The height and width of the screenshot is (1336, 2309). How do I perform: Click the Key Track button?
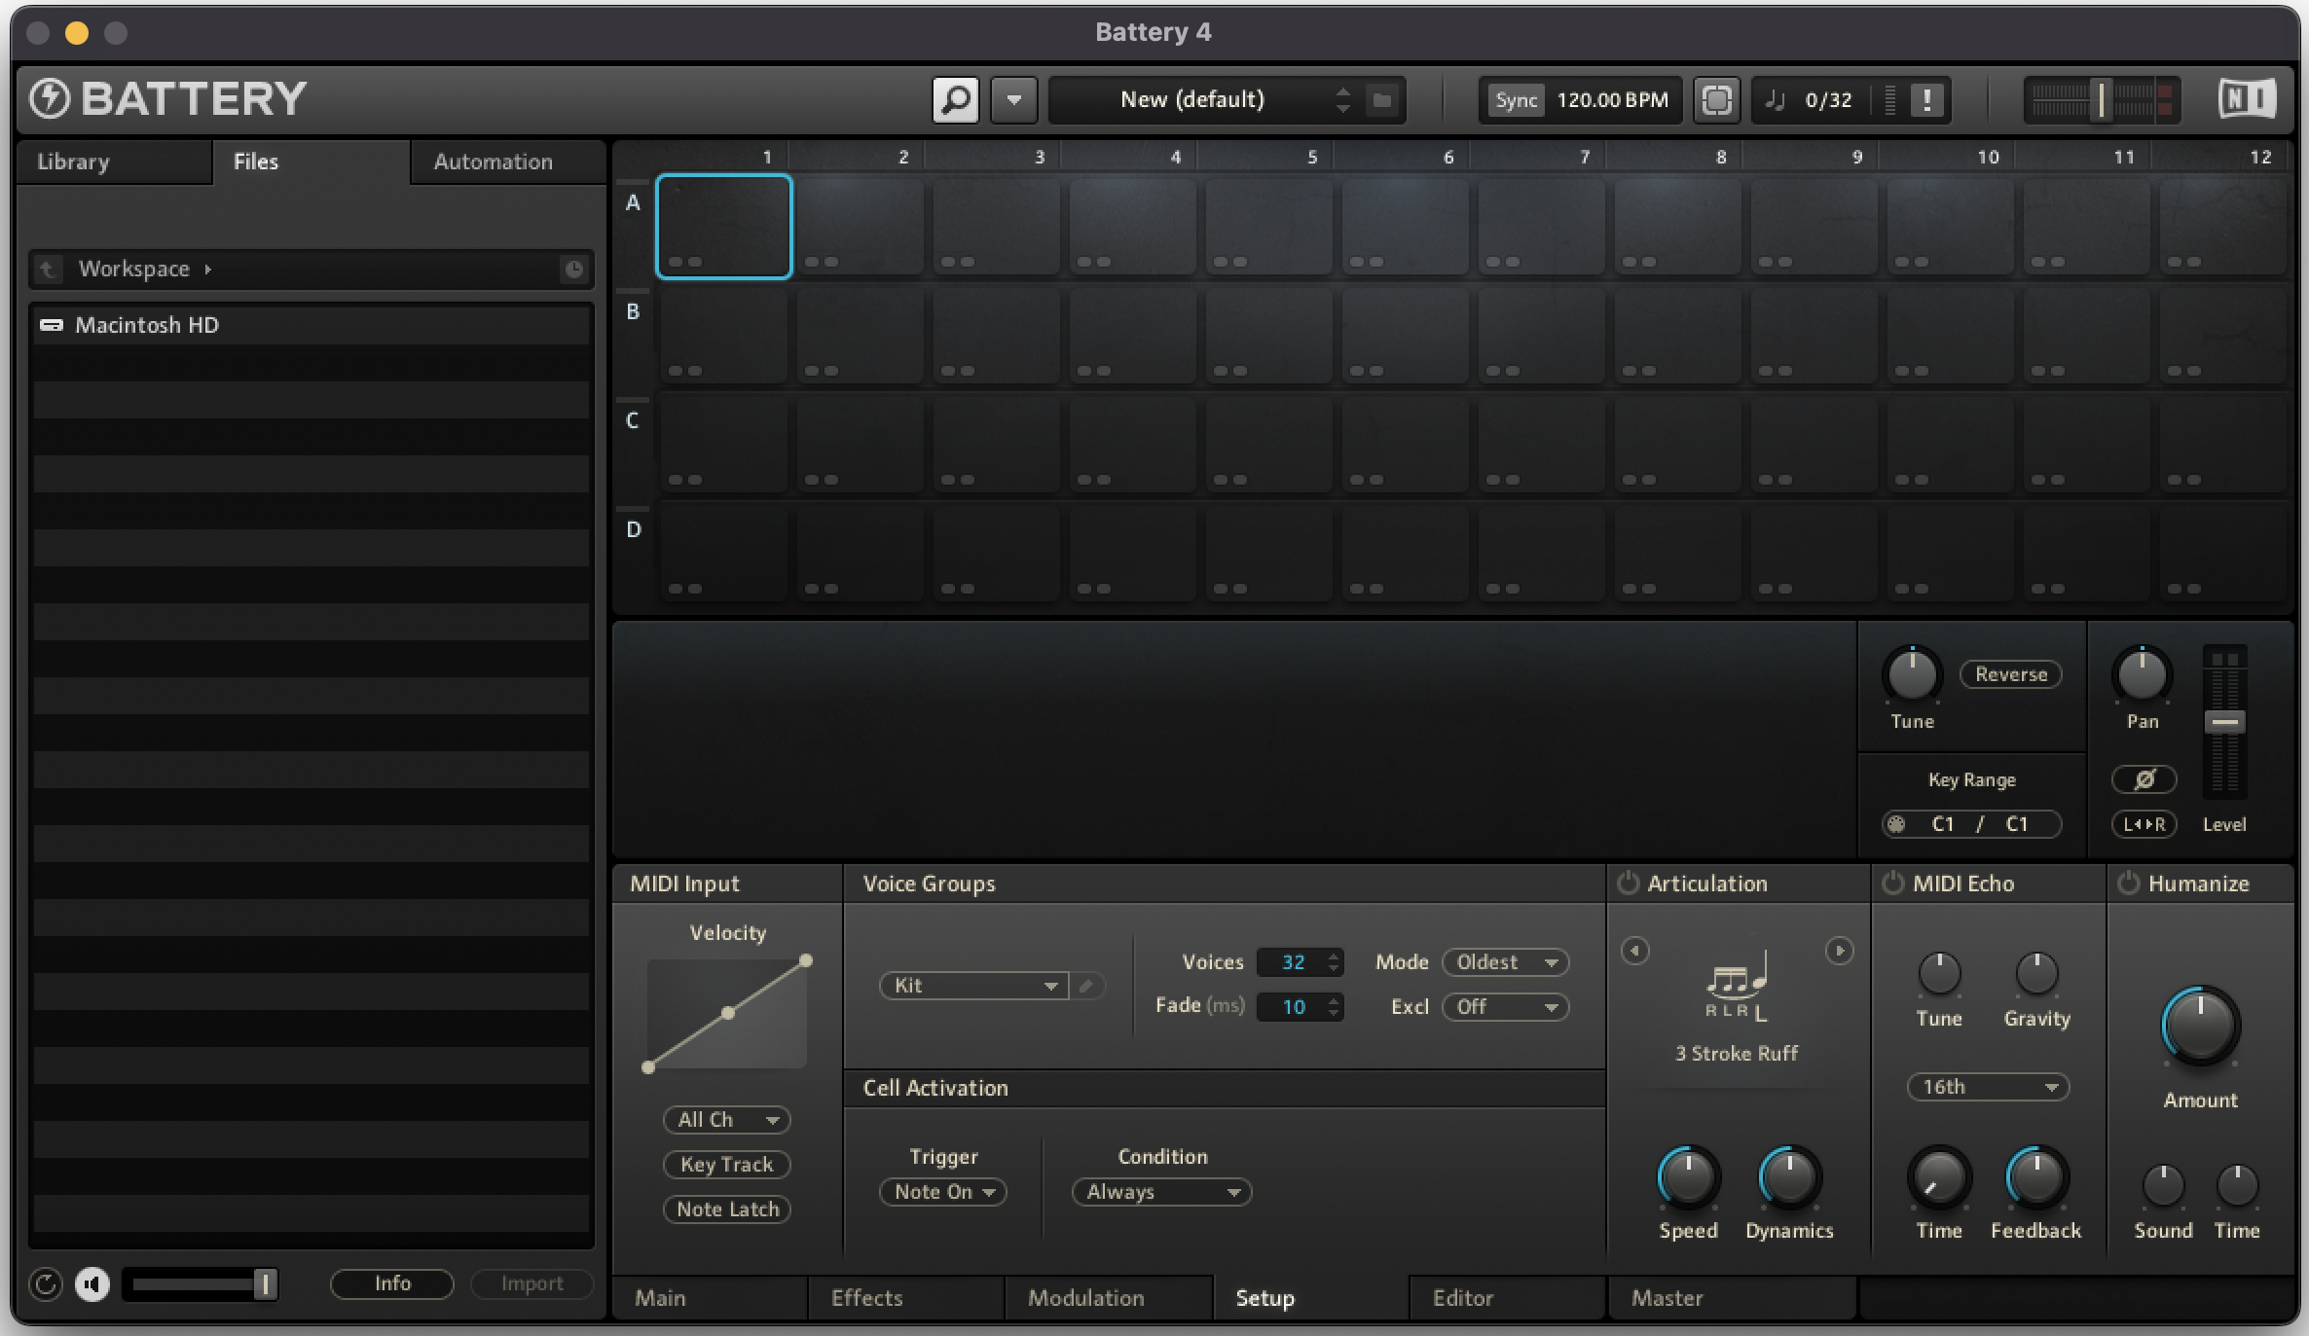(x=726, y=1165)
